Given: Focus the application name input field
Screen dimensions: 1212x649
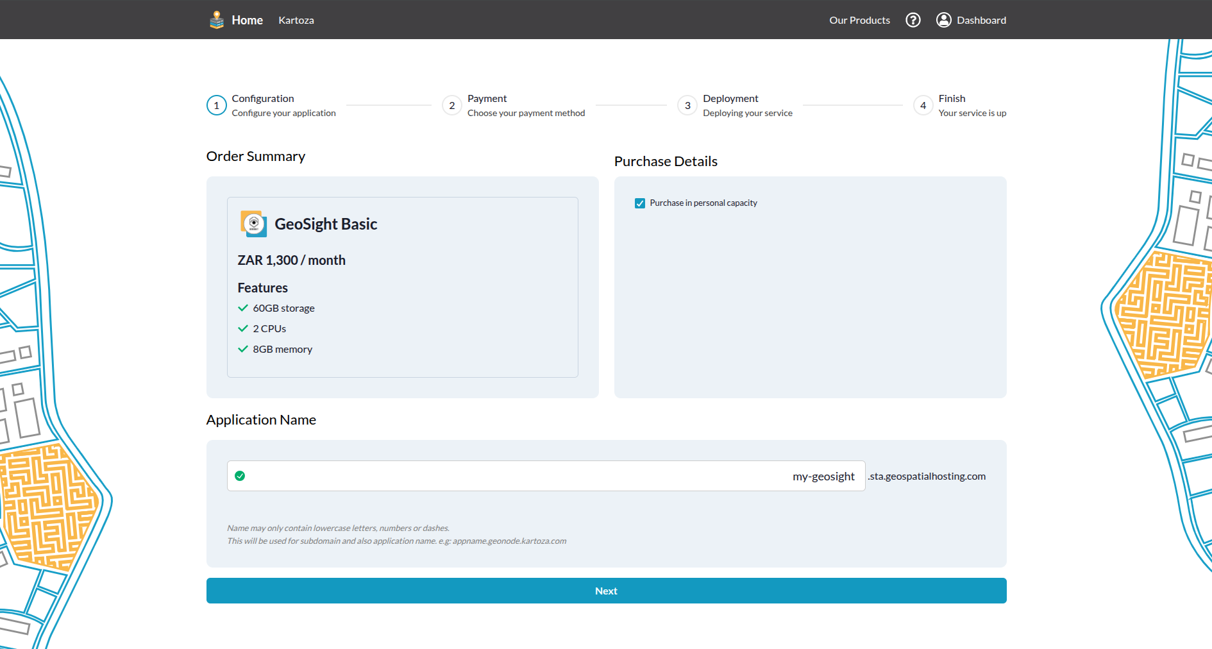Looking at the screenshot, I should click(545, 476).
